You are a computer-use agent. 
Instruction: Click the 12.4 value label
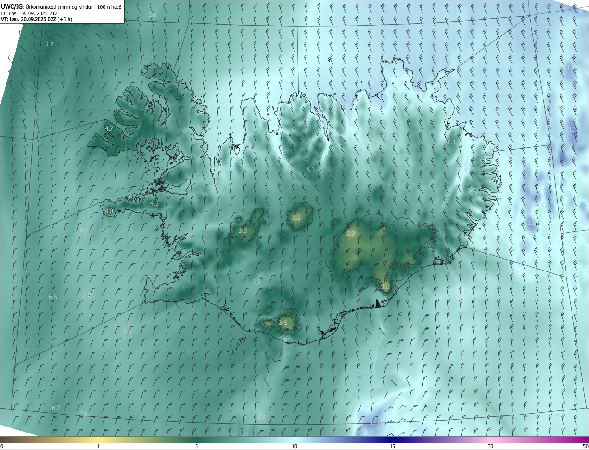coord(574,130)
